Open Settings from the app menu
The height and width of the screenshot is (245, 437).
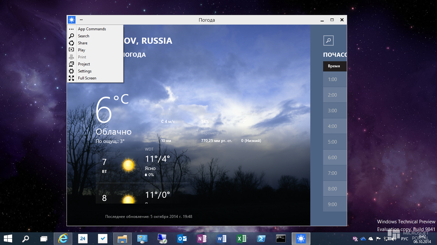pyautogui.click(x=85, y=71)
